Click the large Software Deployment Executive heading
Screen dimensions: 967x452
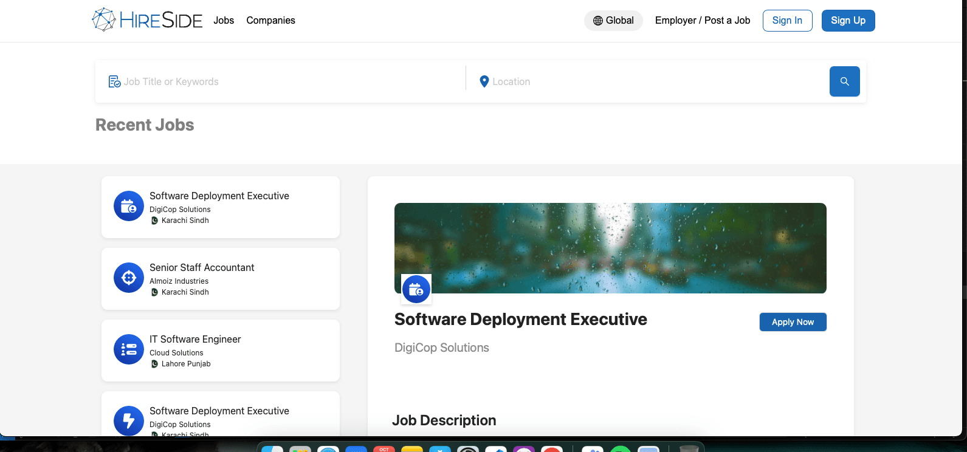point(521,320)
